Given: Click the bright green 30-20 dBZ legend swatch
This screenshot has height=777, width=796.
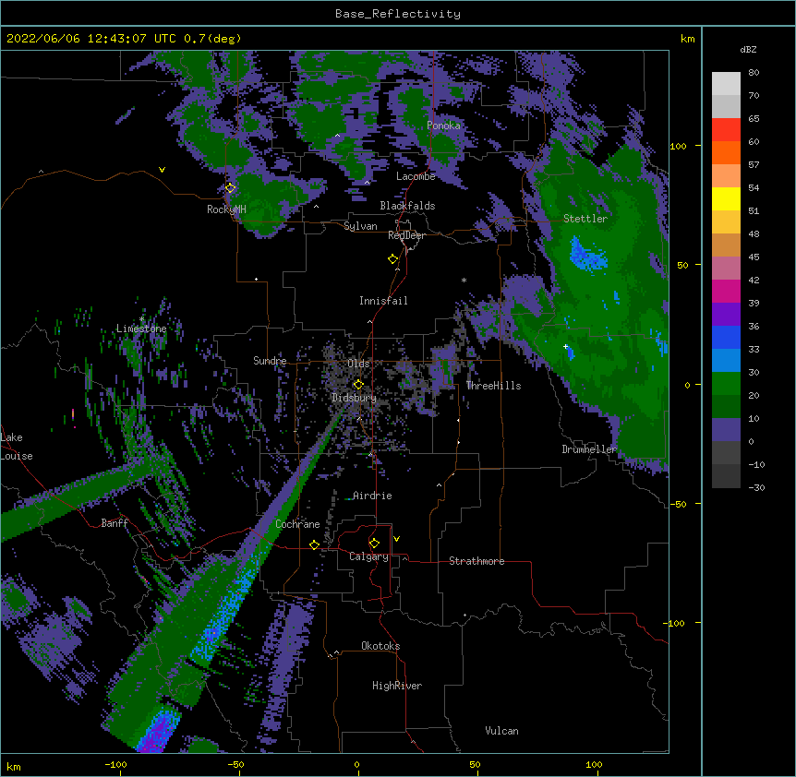Looking at the screenshot, I should (x=726, y=384).
